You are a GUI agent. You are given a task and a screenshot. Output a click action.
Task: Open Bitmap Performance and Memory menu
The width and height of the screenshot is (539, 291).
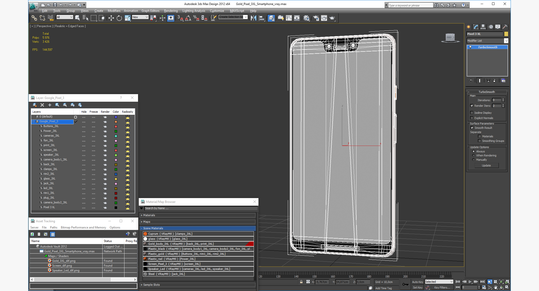pos(83,227)
